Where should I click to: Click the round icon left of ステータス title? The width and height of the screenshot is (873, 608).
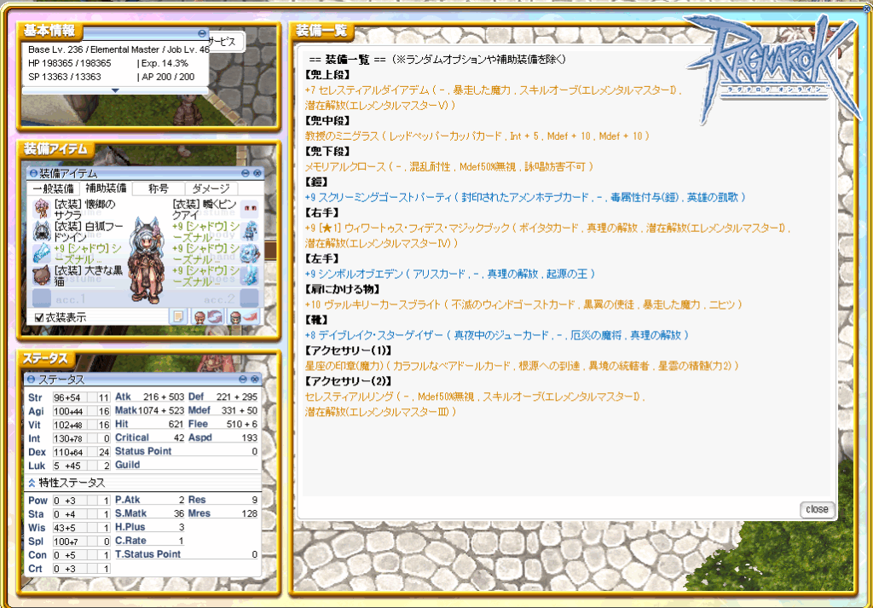tap(32, 379)
